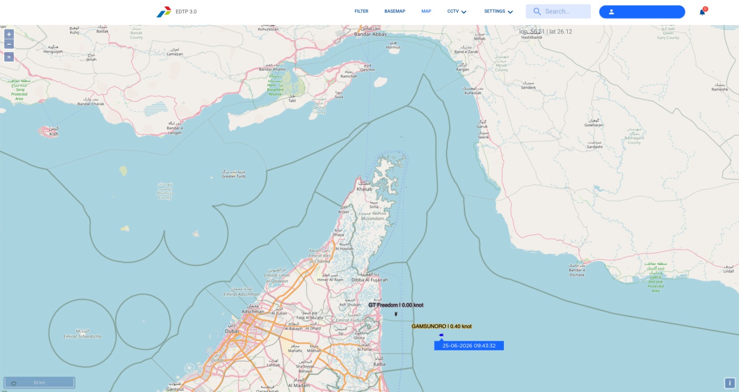739x392 pixels.
Task: Click the blue user account button
Action: point(642,12)
